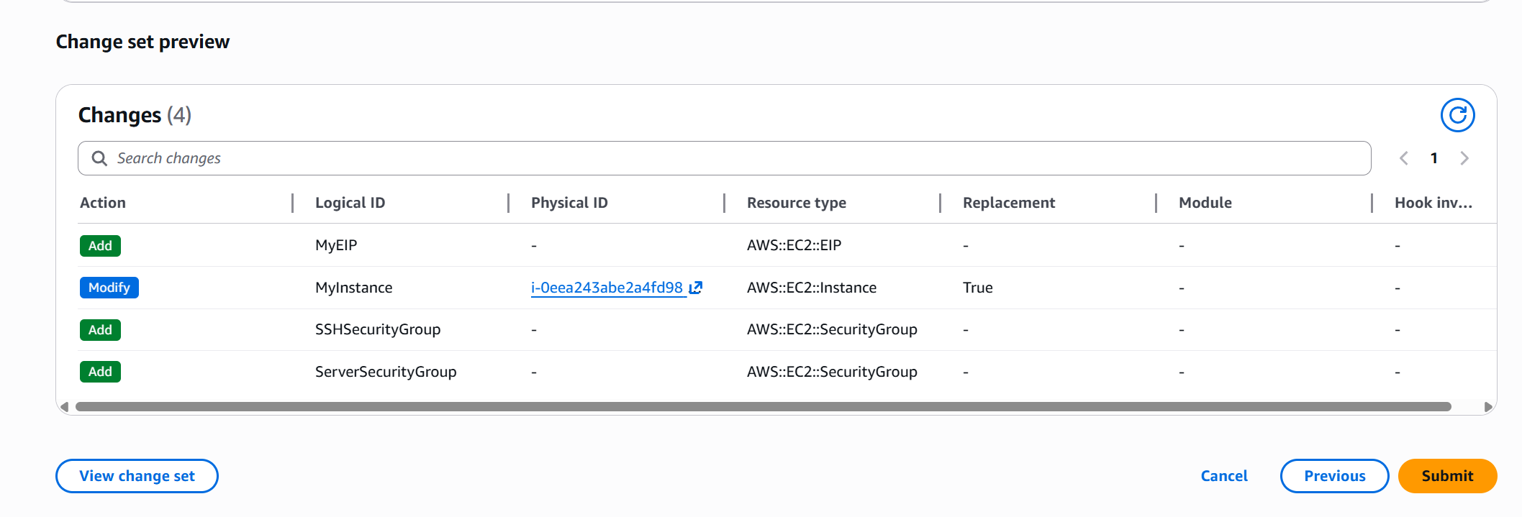Select page number 1
1522x517 pixels.
point(1433,158)
